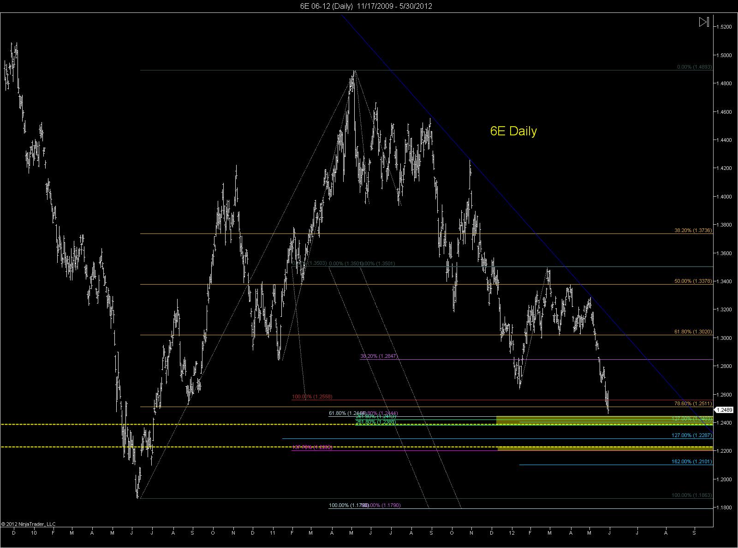Select the '38.20% (1.3736)' Fibonacci label
This screenshot has height=548, width=738.
pos(693,230)
